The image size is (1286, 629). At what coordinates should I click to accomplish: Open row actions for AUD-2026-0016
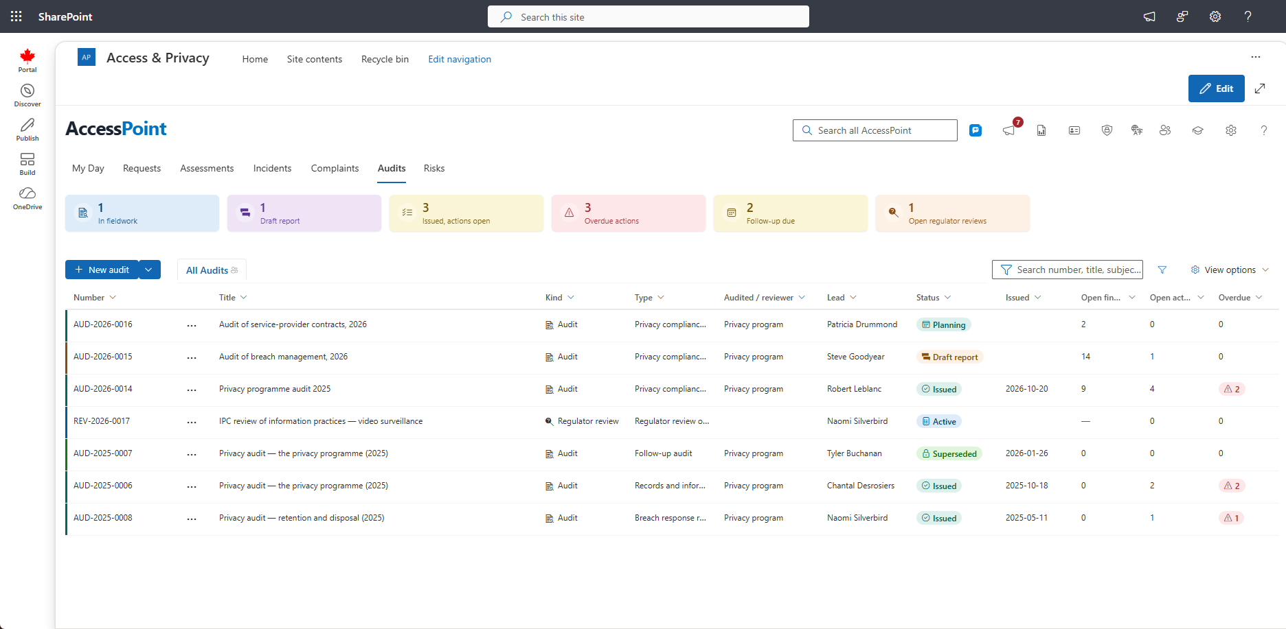tap(192, 325)
